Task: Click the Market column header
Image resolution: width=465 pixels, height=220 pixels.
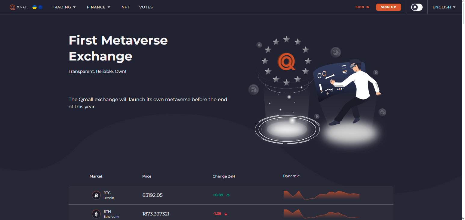Action: click(x=96, y=176)
